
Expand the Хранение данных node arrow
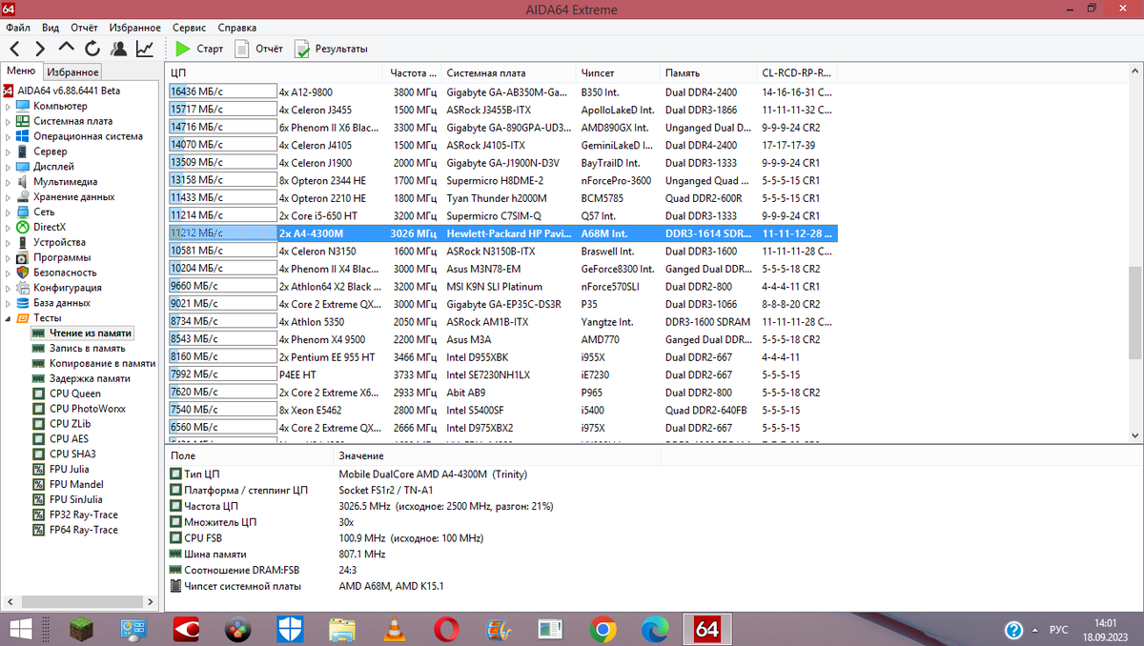[9, 196]
